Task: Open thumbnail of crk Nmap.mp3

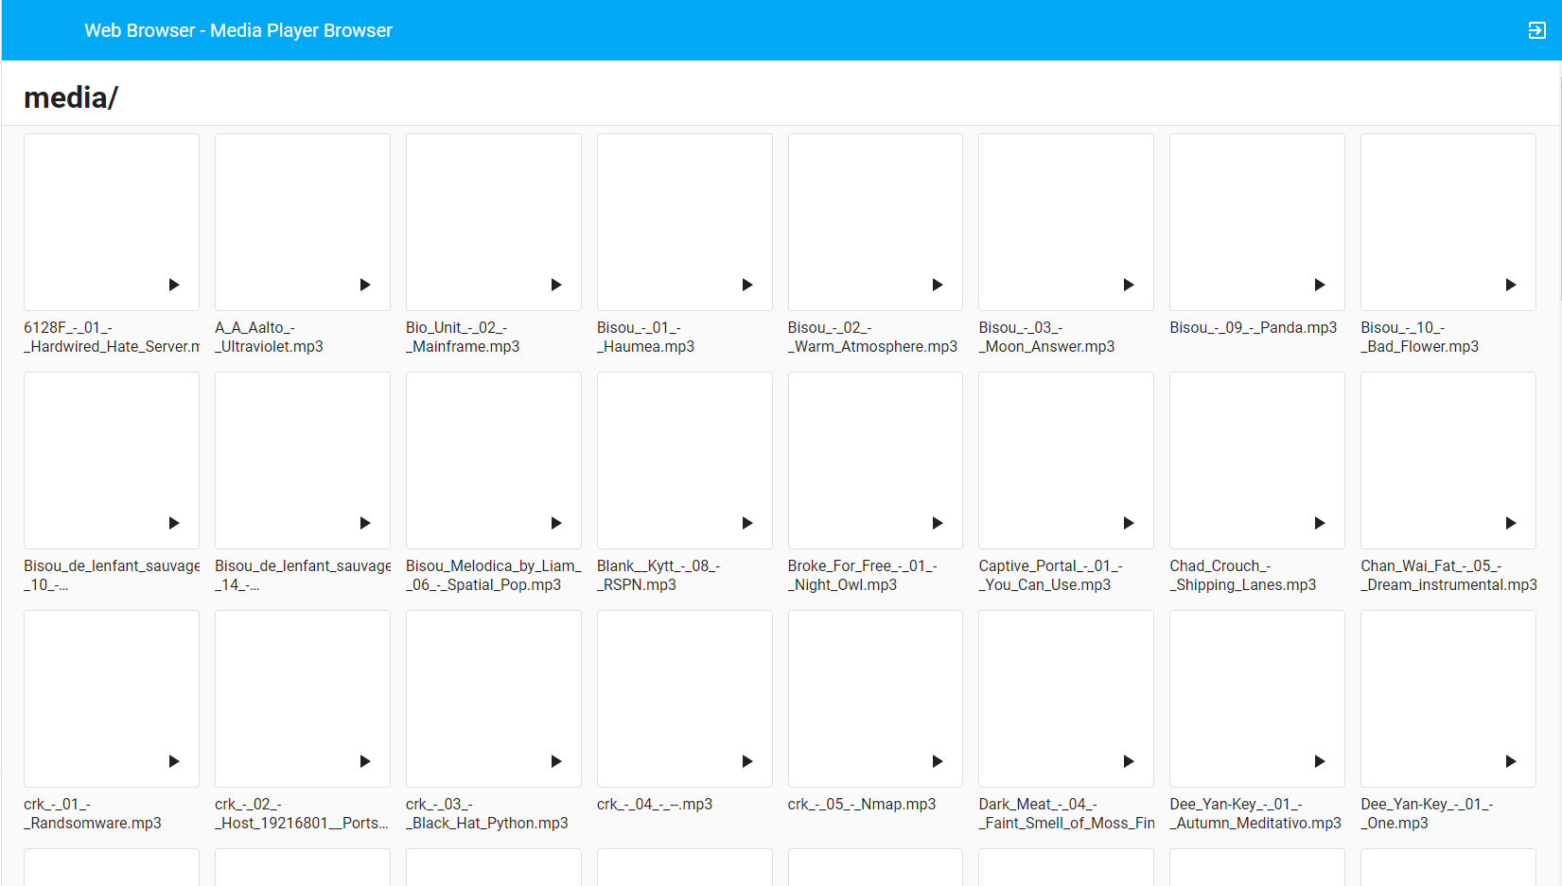Action: click(875, 699)
